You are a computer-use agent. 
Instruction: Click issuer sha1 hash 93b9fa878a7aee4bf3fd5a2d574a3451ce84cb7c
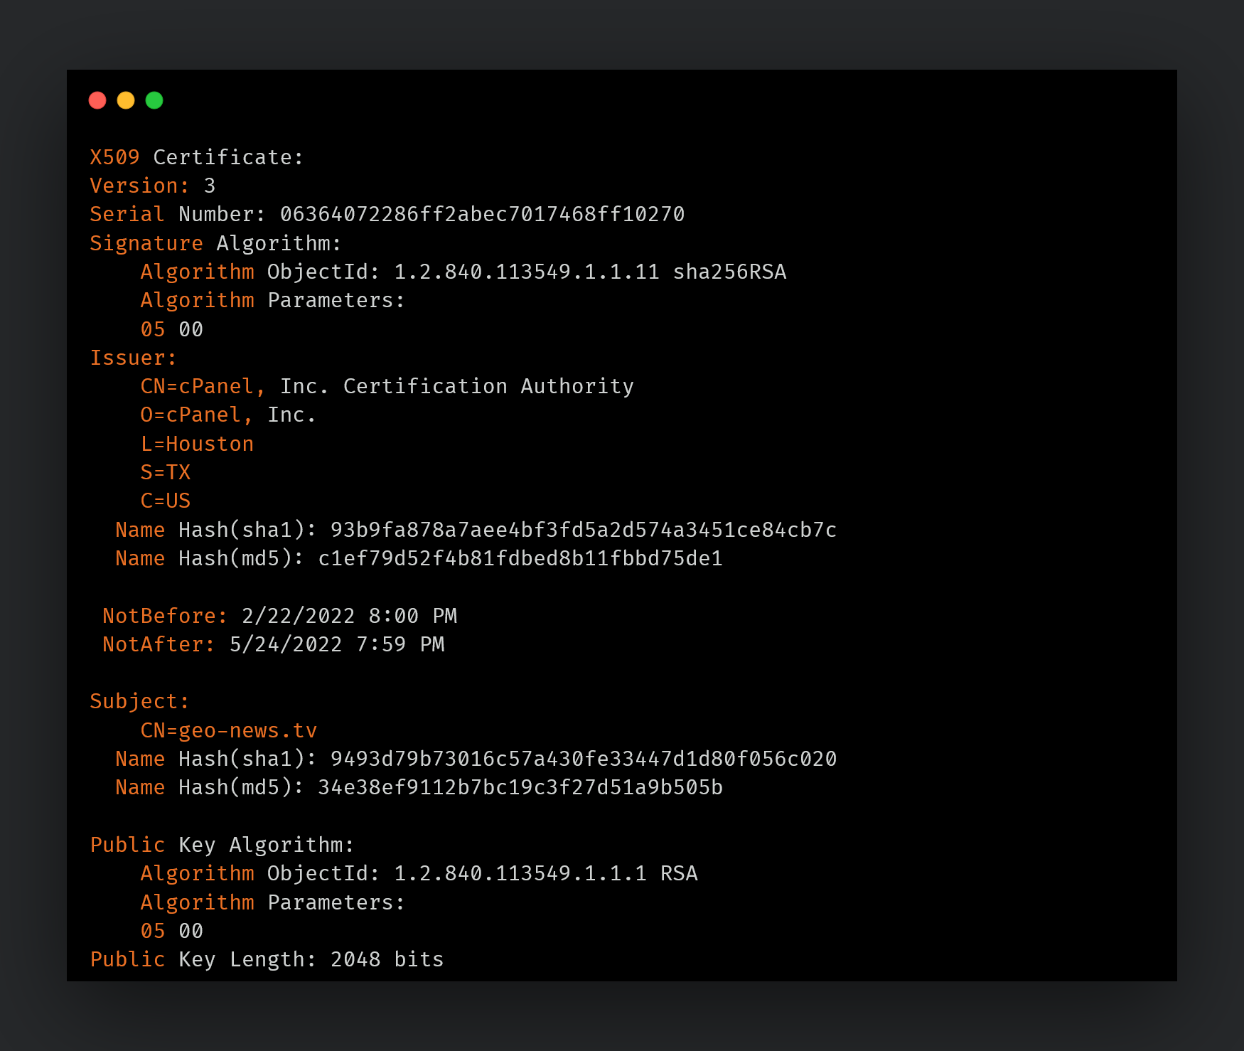coord(584,530)
